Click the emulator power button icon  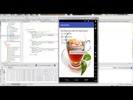click(96, 77)
